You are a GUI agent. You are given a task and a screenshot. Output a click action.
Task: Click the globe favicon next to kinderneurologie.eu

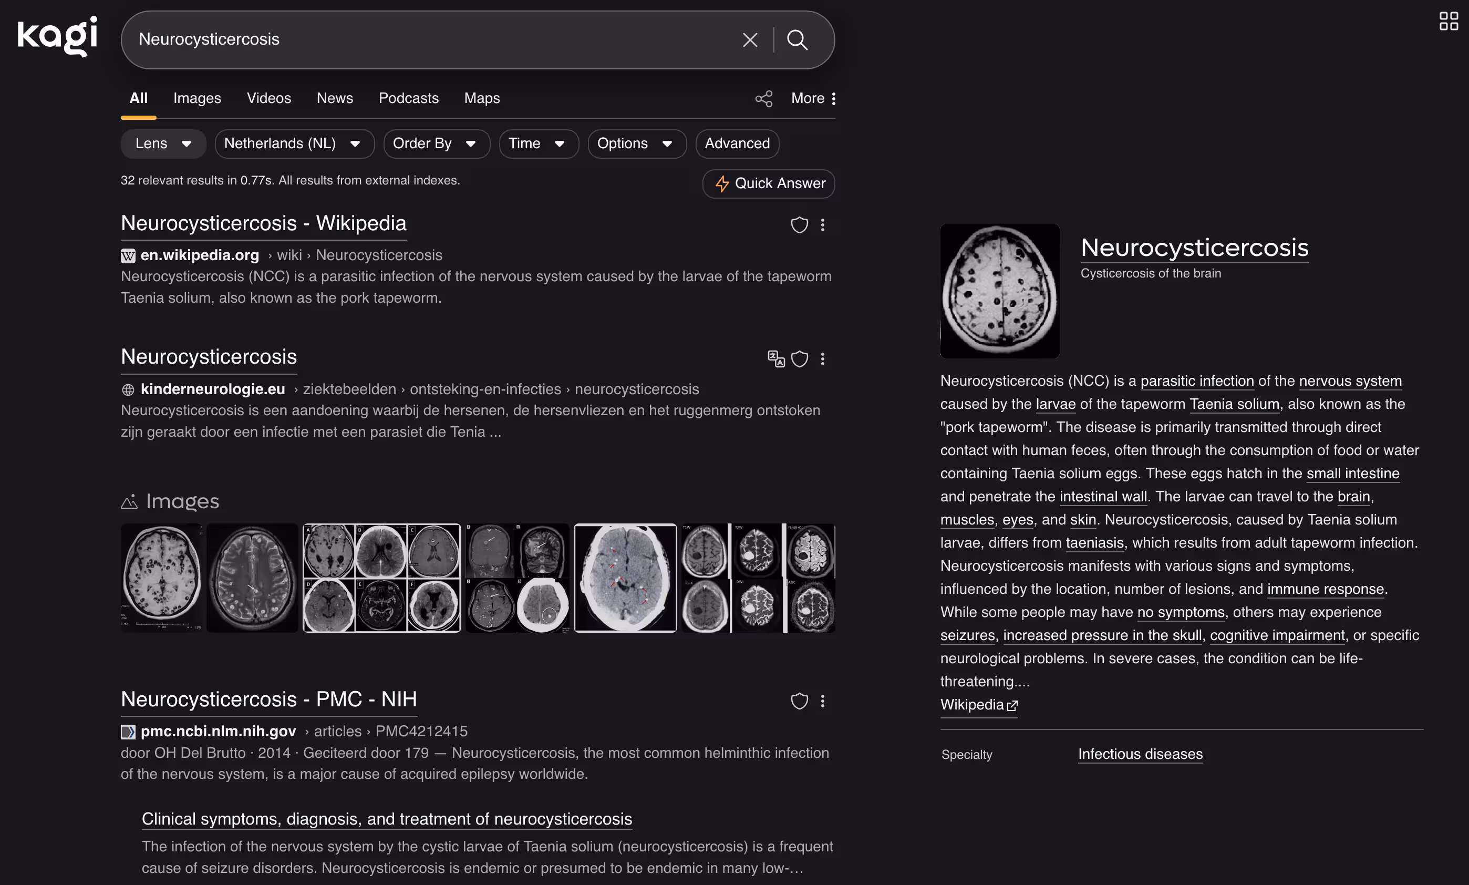coord(128,390)
